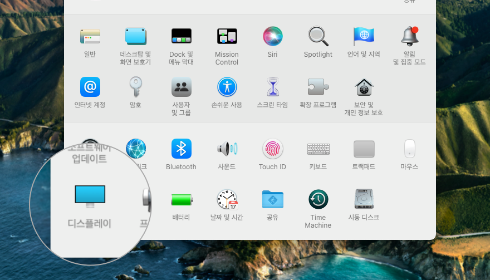Open 인터넷 계정 preferences

tap(90, 87)
